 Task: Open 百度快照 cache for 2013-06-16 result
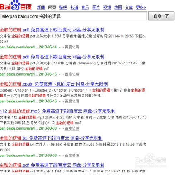pos(72,101)
